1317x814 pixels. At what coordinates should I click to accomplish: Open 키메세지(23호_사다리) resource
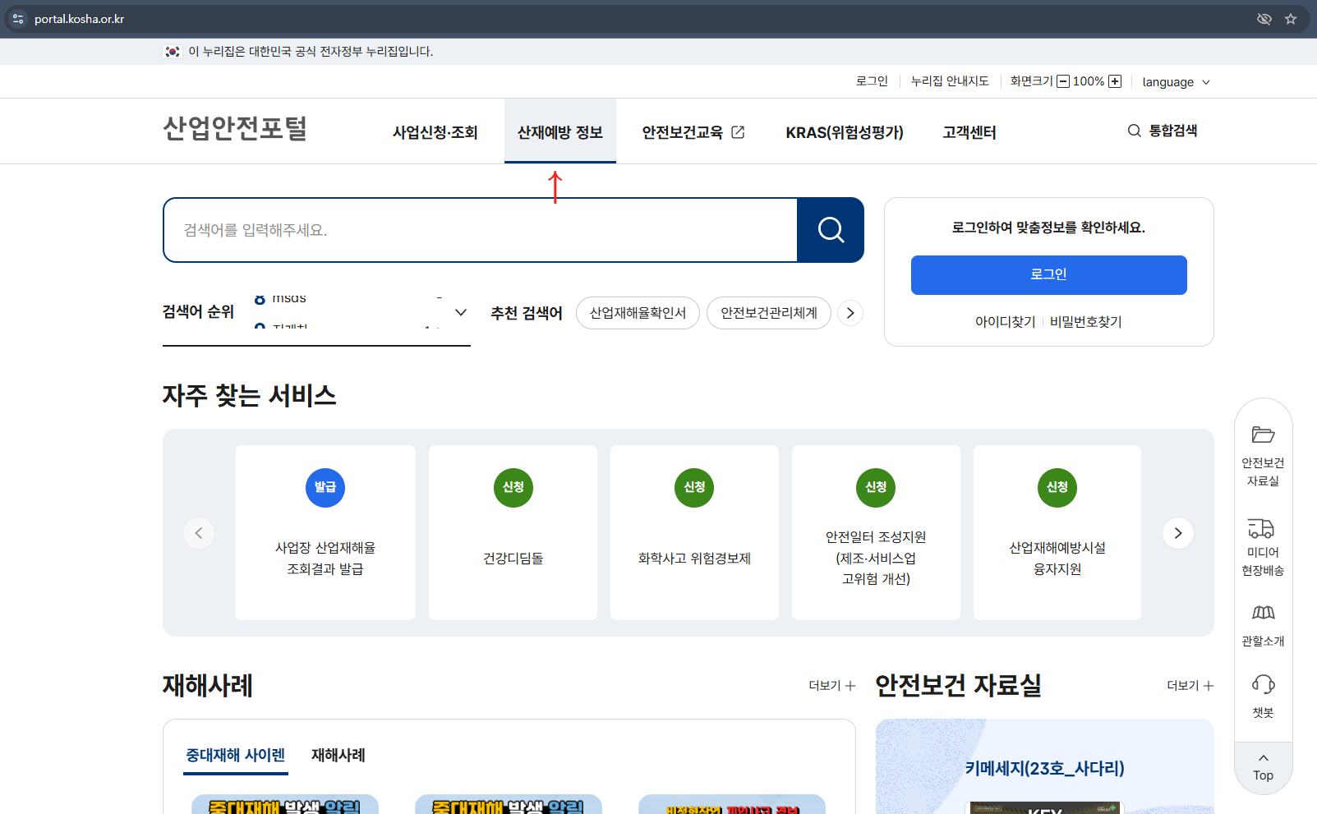pyautogui.click(x=1044, y=768)
